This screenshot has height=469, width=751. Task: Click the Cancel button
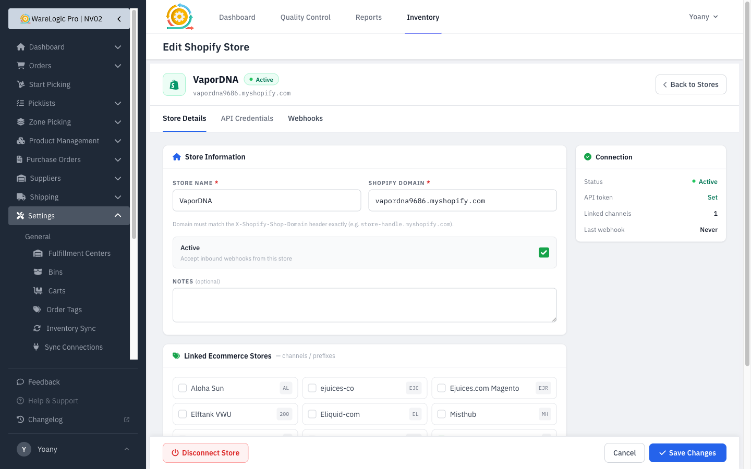click(x=625, y=453)
